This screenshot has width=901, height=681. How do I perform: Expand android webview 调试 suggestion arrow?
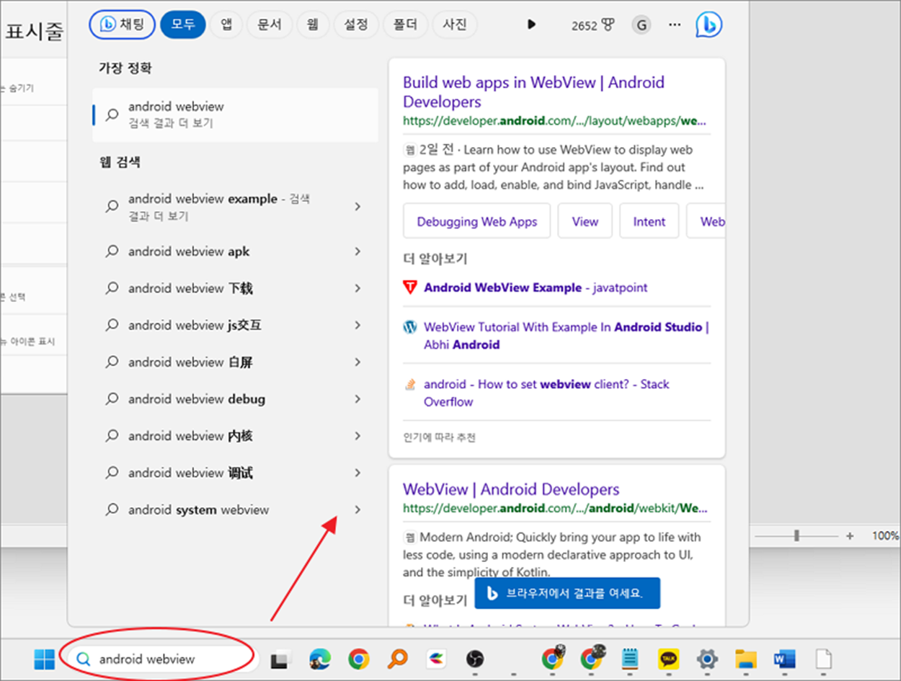click(358, 473)
